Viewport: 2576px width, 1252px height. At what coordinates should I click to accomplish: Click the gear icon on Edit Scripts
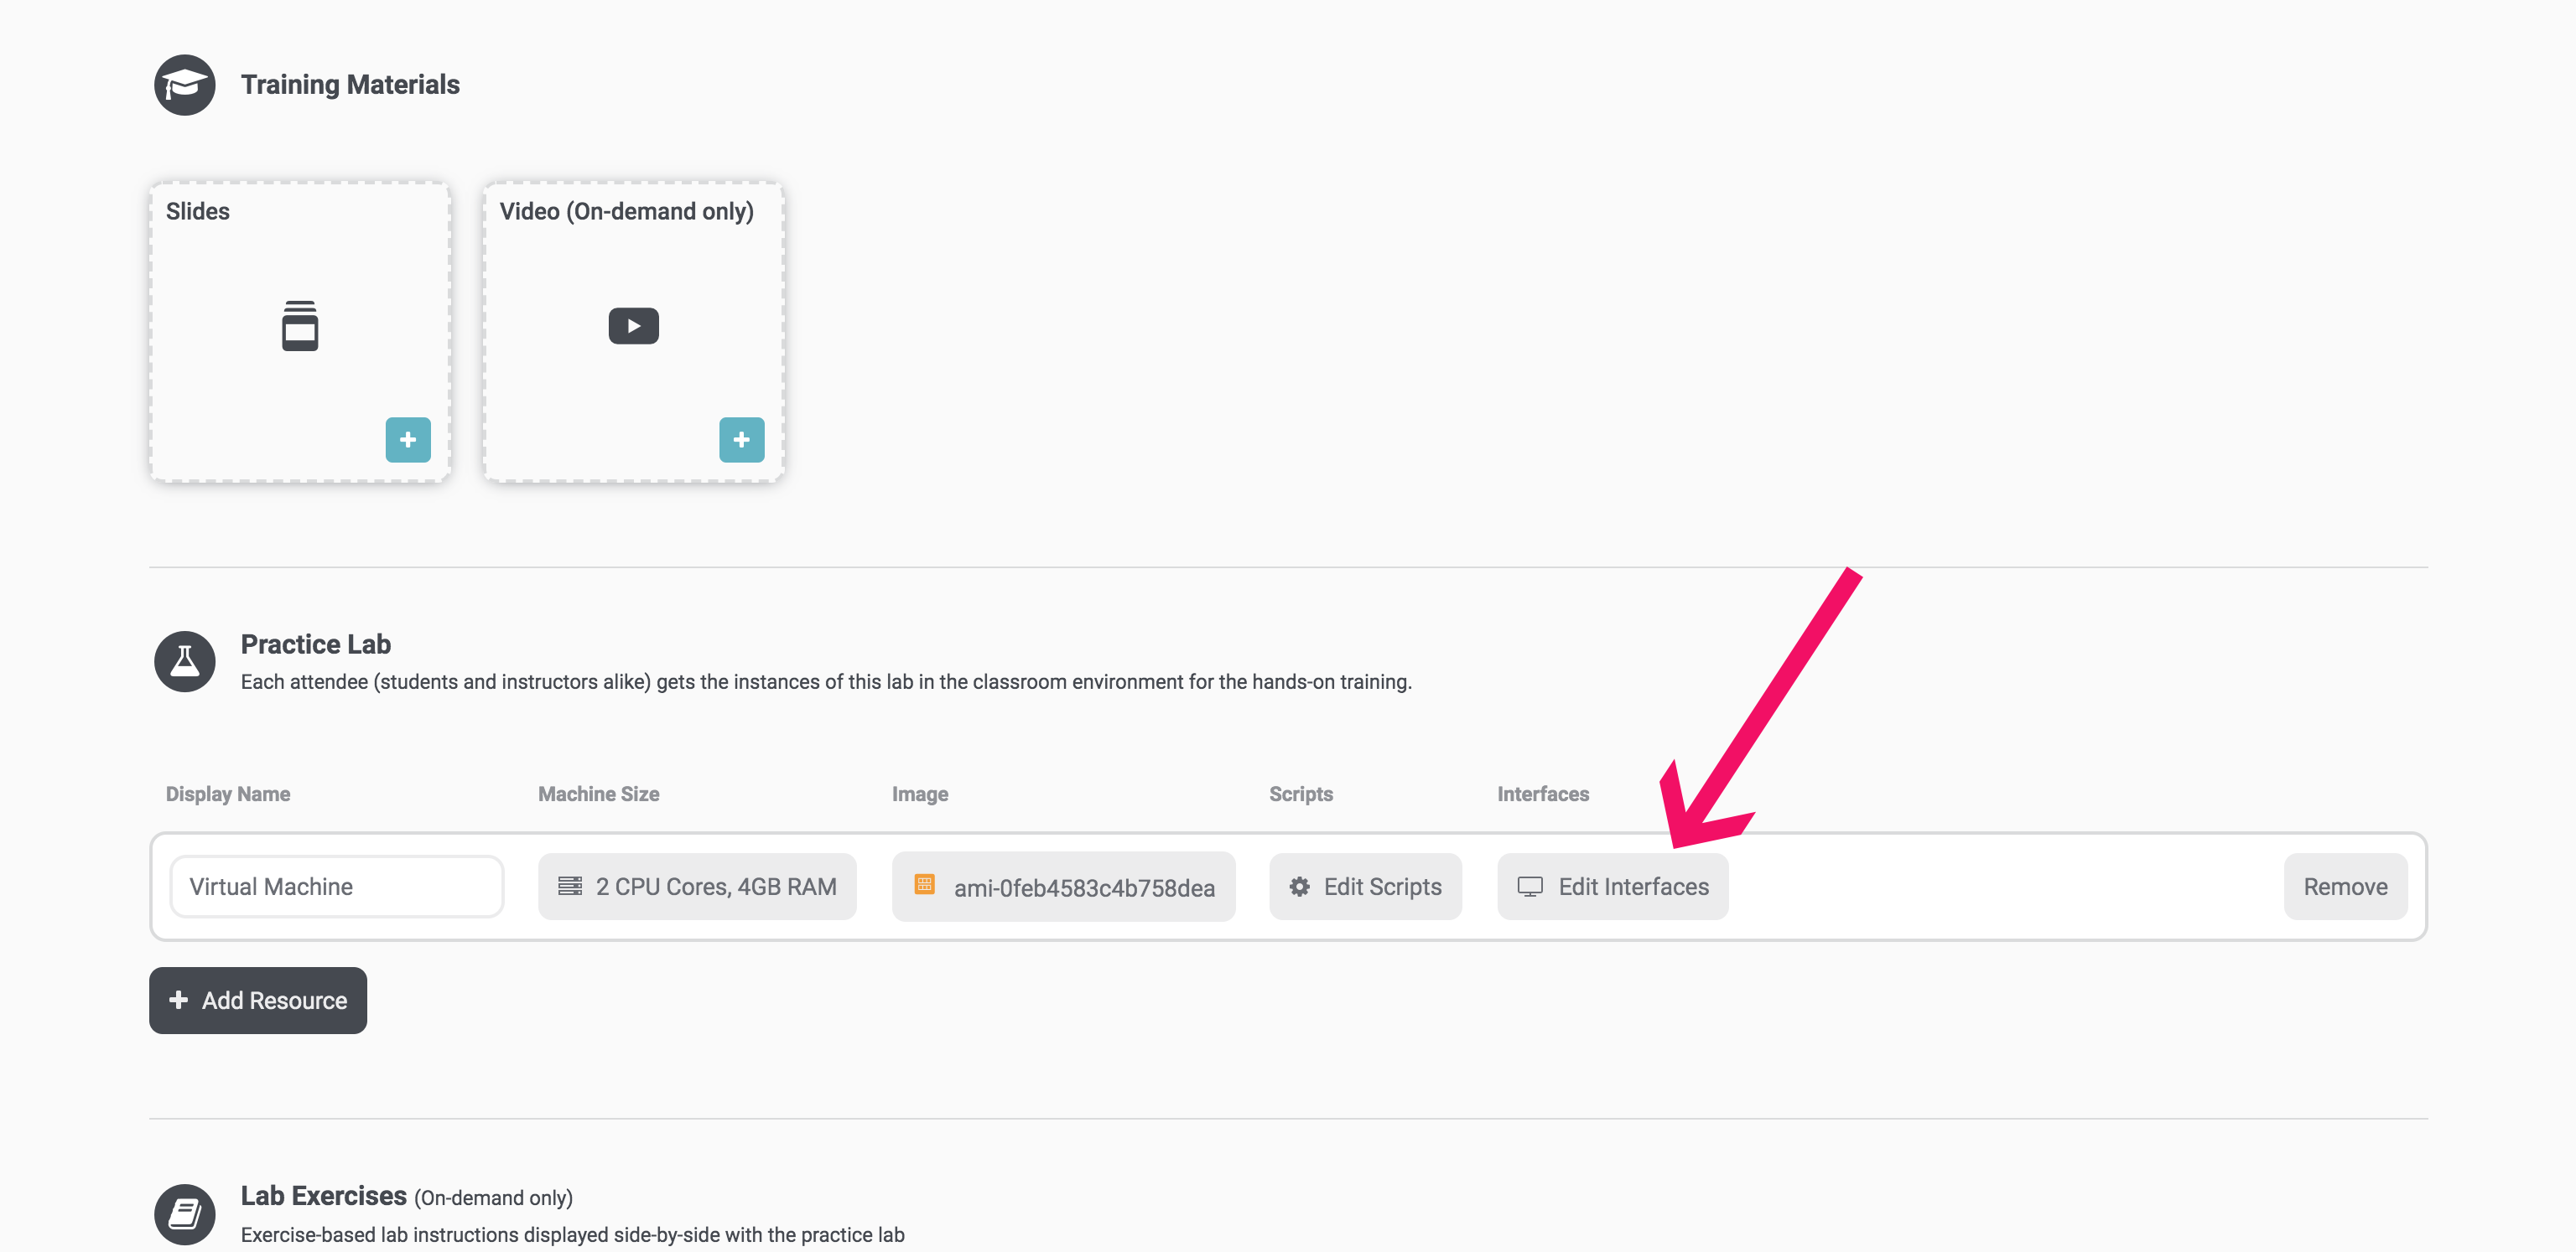click(1298, 887)
